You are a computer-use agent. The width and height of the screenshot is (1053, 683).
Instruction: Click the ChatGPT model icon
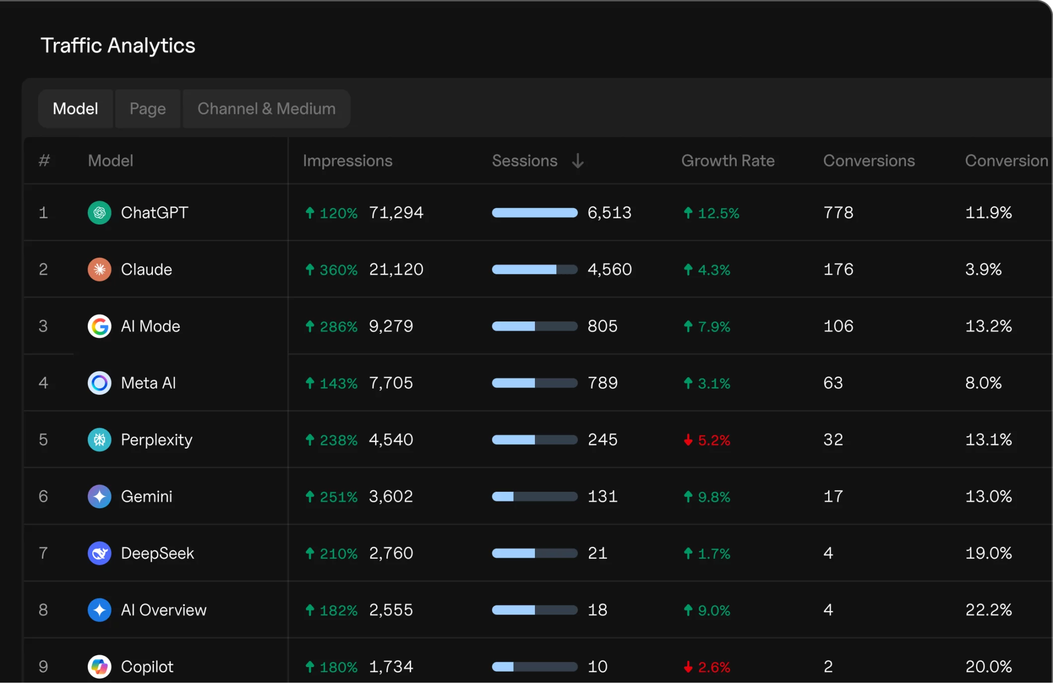pyautogui.click(x=99, y=213)
